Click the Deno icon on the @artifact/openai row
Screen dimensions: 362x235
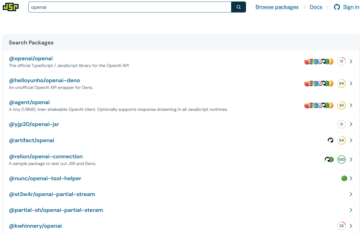pyautogui.click(x=331, y=140)
